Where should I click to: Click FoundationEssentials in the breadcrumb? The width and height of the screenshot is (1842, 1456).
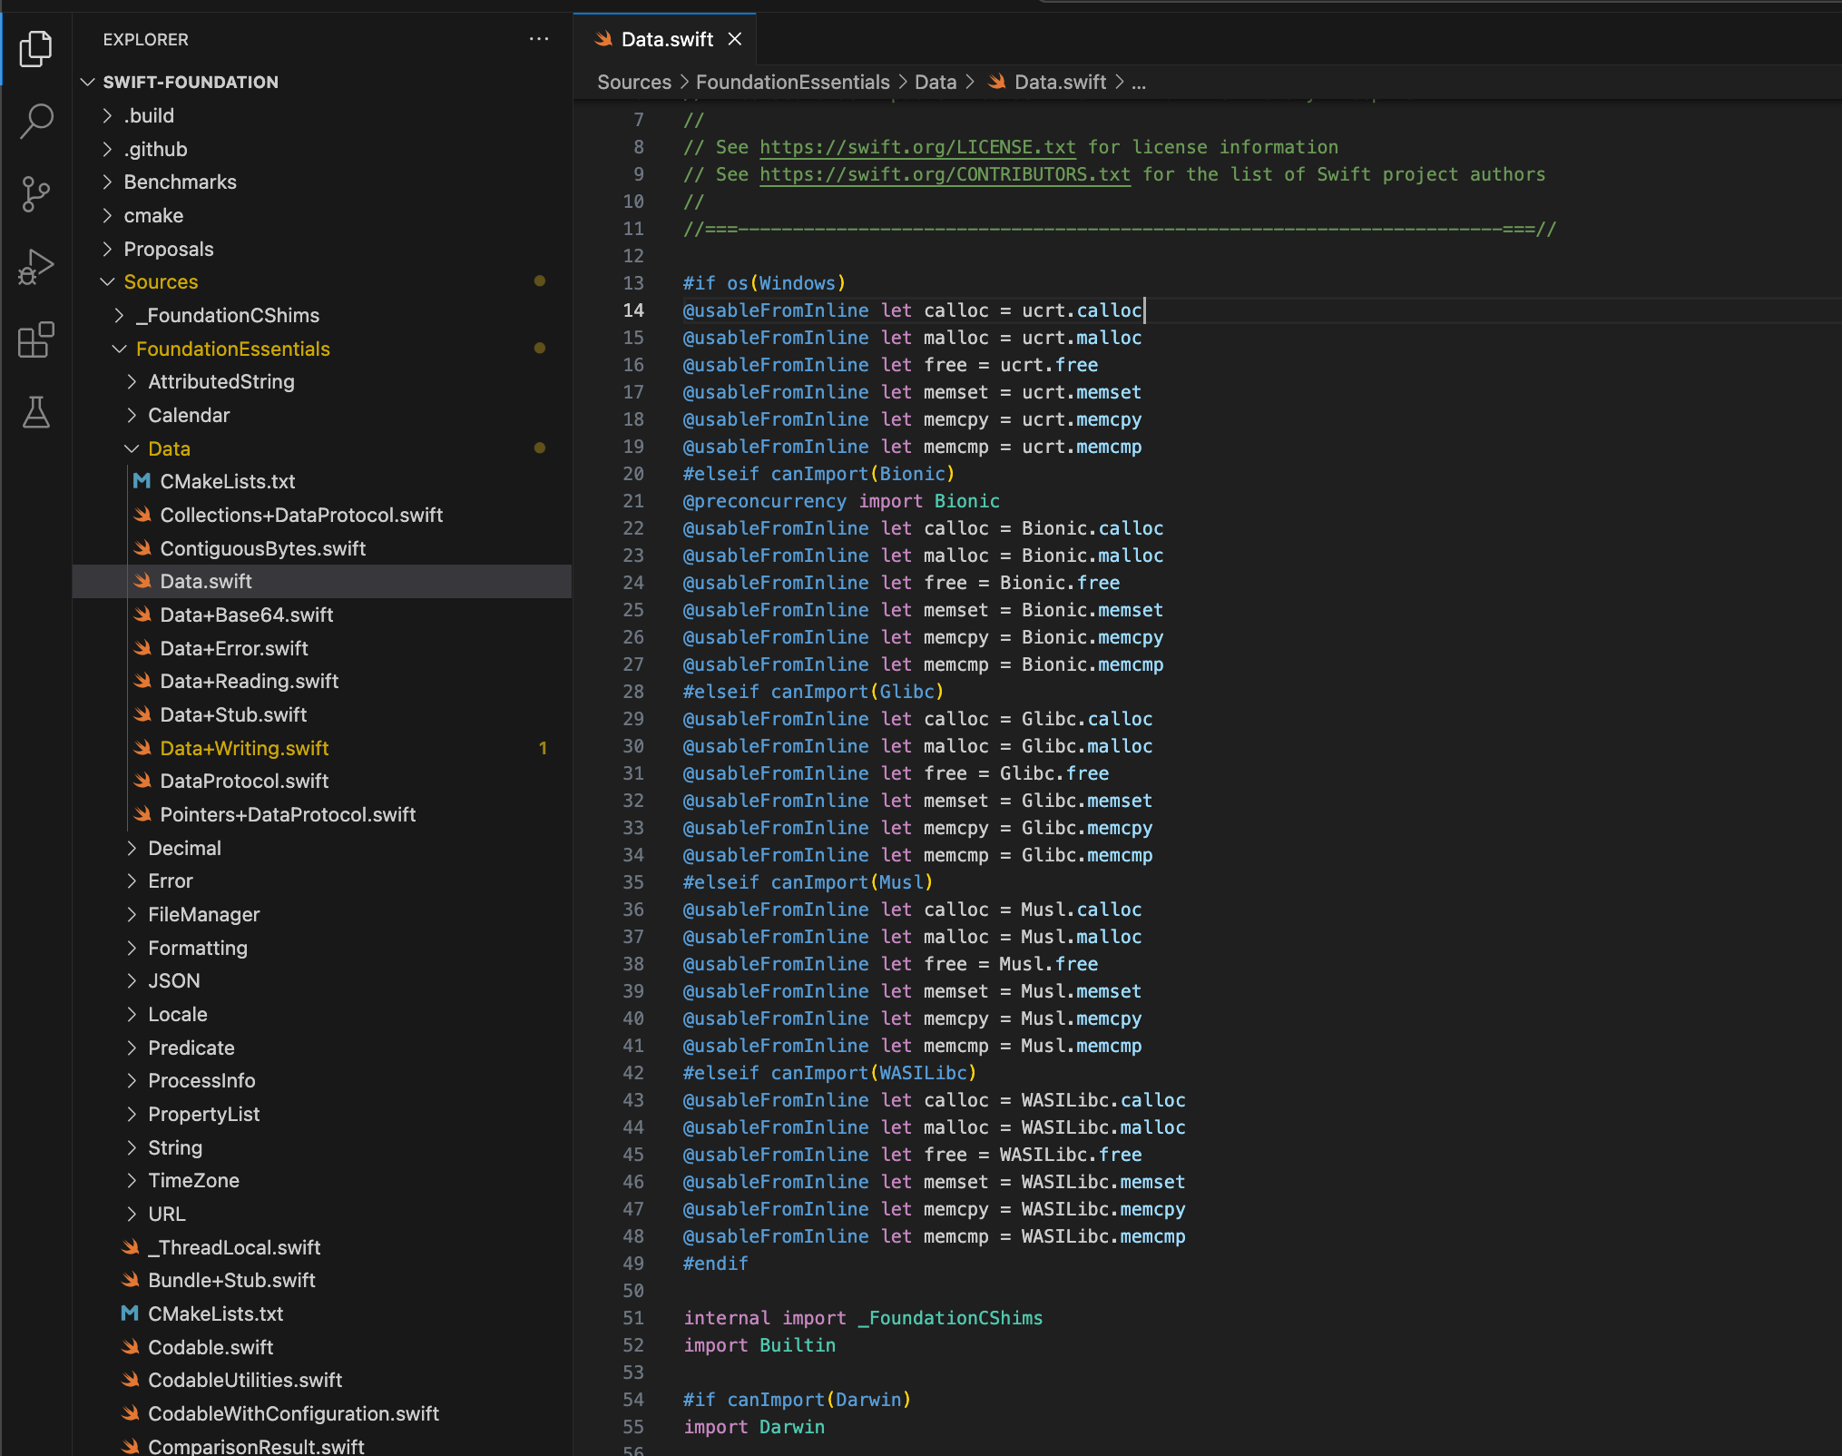click(x=792, y=83)
